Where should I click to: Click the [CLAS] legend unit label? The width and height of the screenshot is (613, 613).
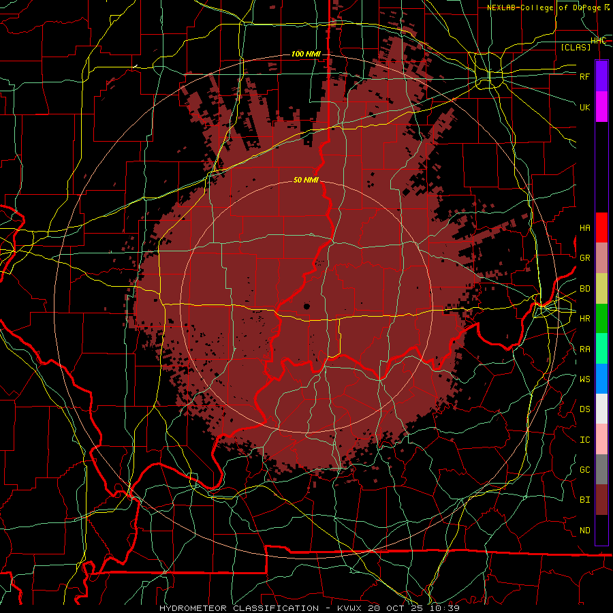click(576, 47)
